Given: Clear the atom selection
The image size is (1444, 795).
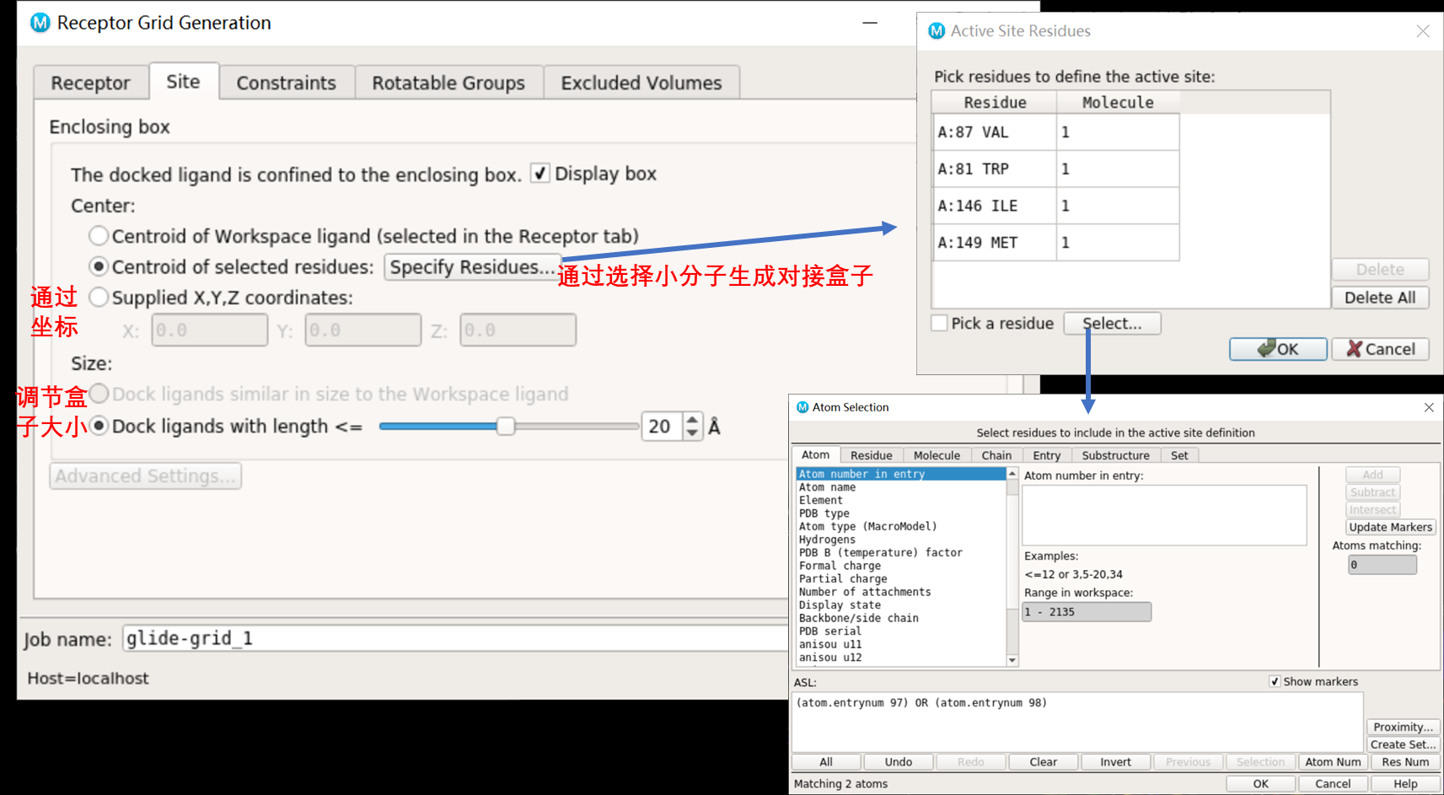Looking at the screenshot, I should click(1043, 762).
